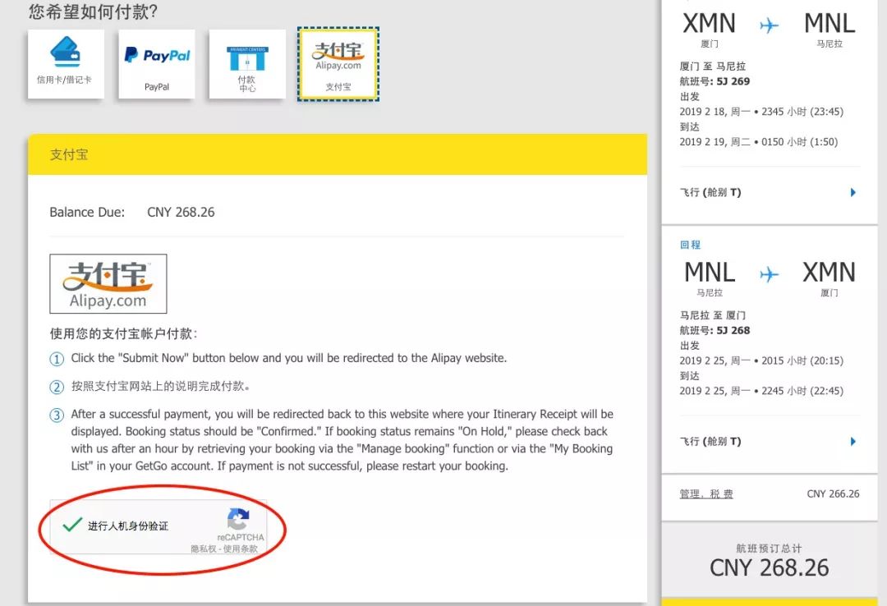
Task: Click the yellow 支付宝 panel header
Action: 337,154
